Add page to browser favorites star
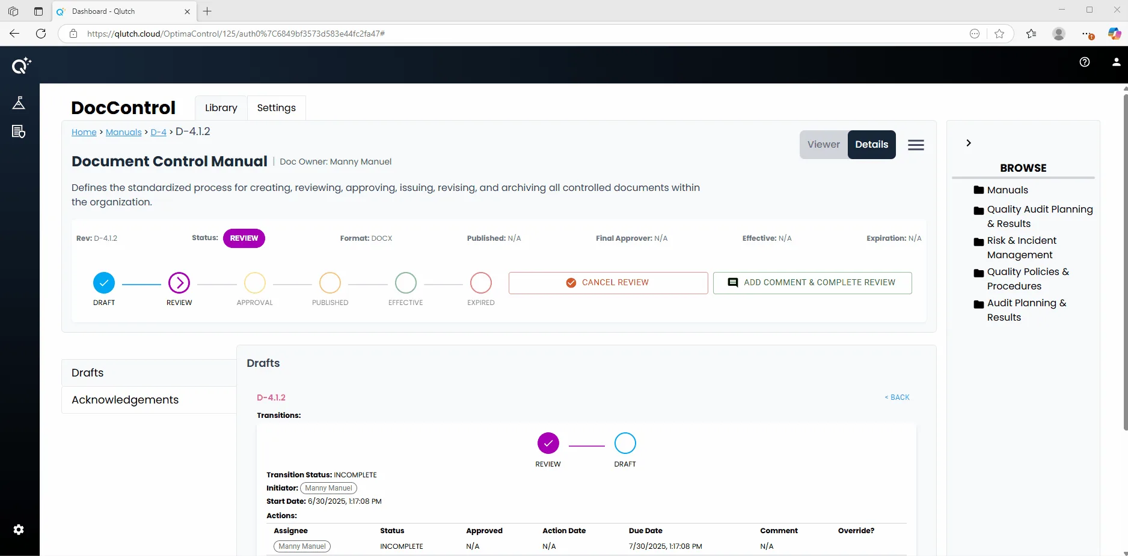This screenshot has height=556, width=1128. tap(999, 34)
